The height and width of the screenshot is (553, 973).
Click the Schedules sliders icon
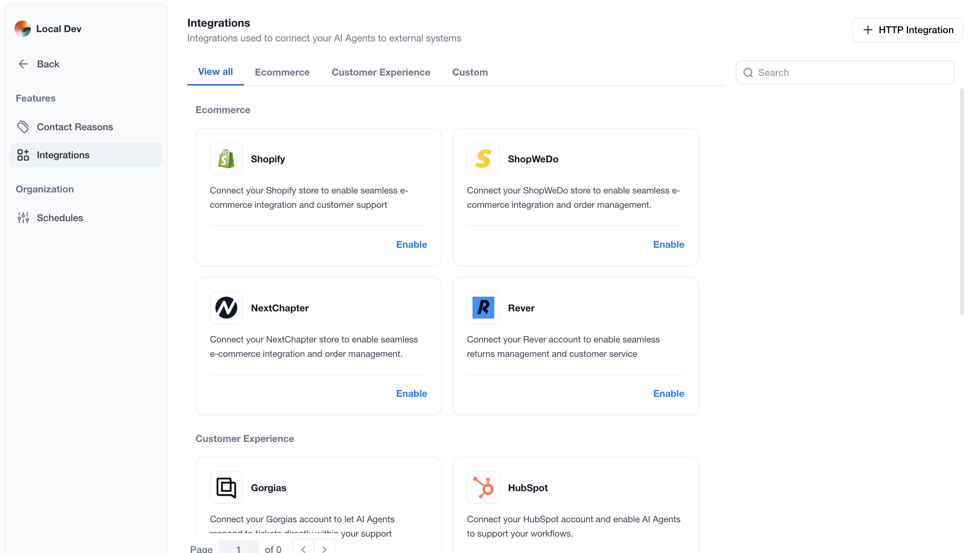(23, 218)
